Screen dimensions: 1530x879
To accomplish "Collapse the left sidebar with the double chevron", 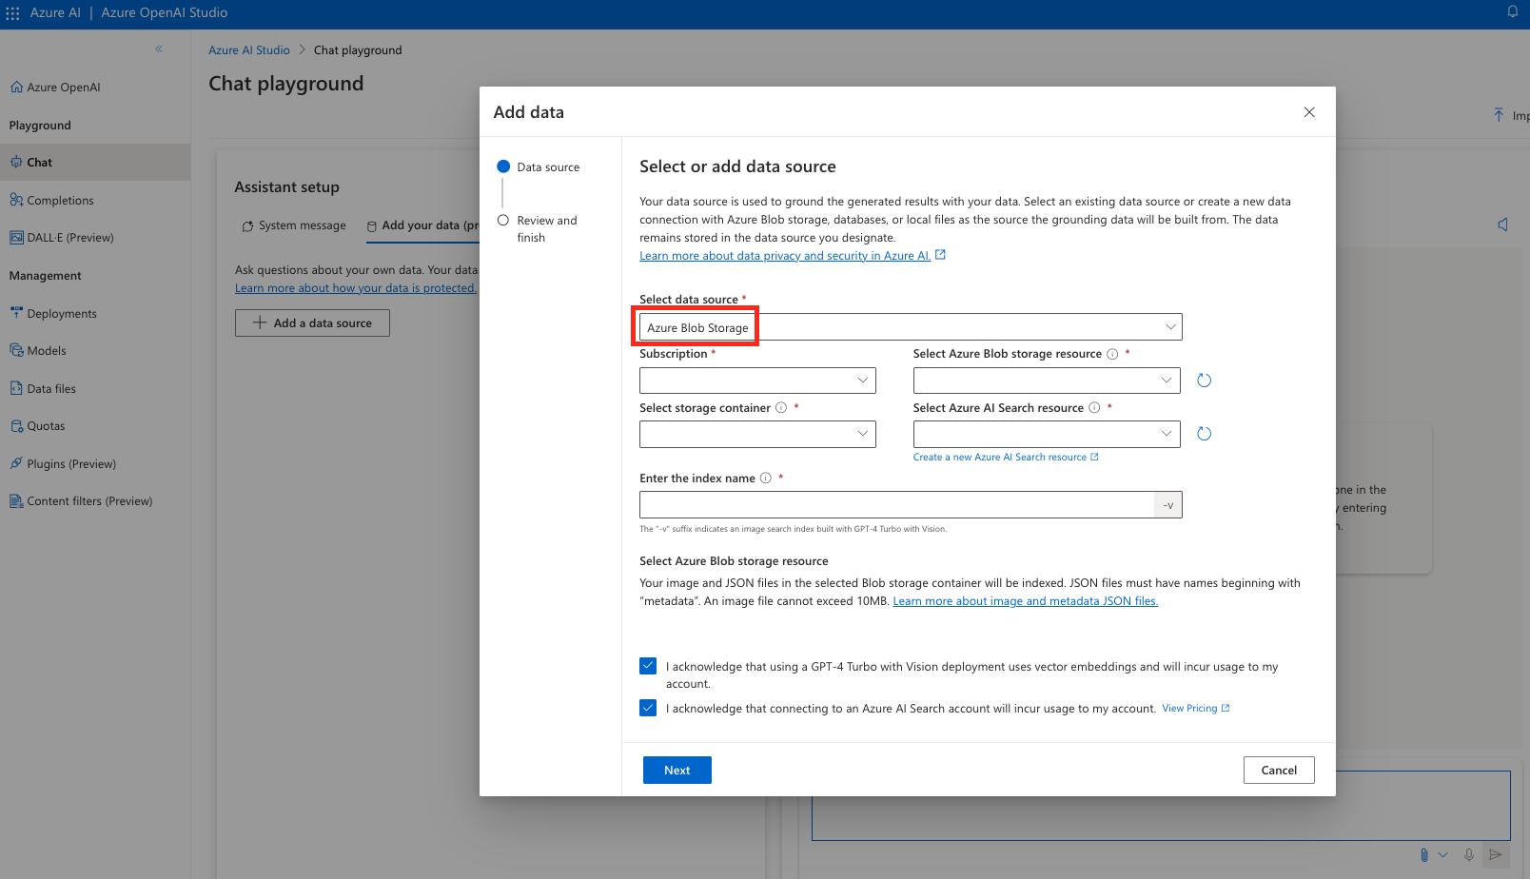I will click(x=159, y=49).
